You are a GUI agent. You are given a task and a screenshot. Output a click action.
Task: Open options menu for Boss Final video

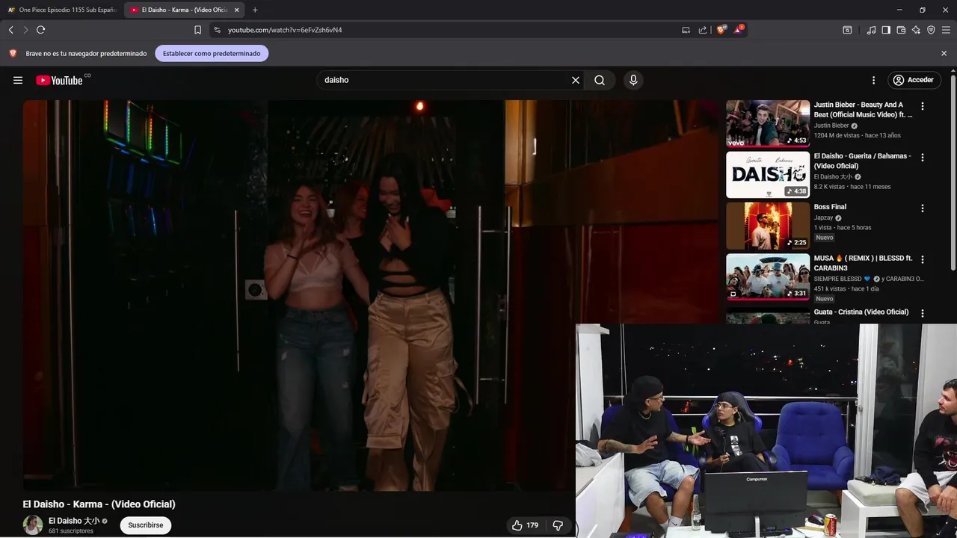[923, 208]
